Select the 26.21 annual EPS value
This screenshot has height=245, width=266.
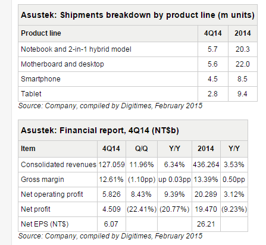[206, 224]
